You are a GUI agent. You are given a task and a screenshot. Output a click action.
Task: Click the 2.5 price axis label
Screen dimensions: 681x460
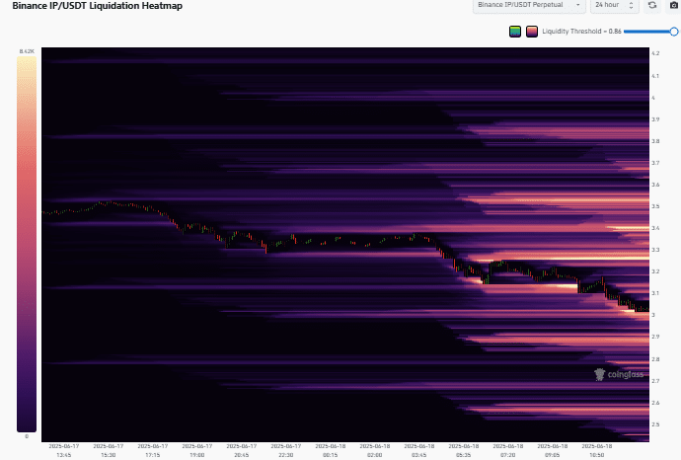click(655, 424)
